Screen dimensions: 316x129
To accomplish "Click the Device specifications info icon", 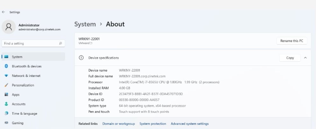I will (x=81, y=58).
